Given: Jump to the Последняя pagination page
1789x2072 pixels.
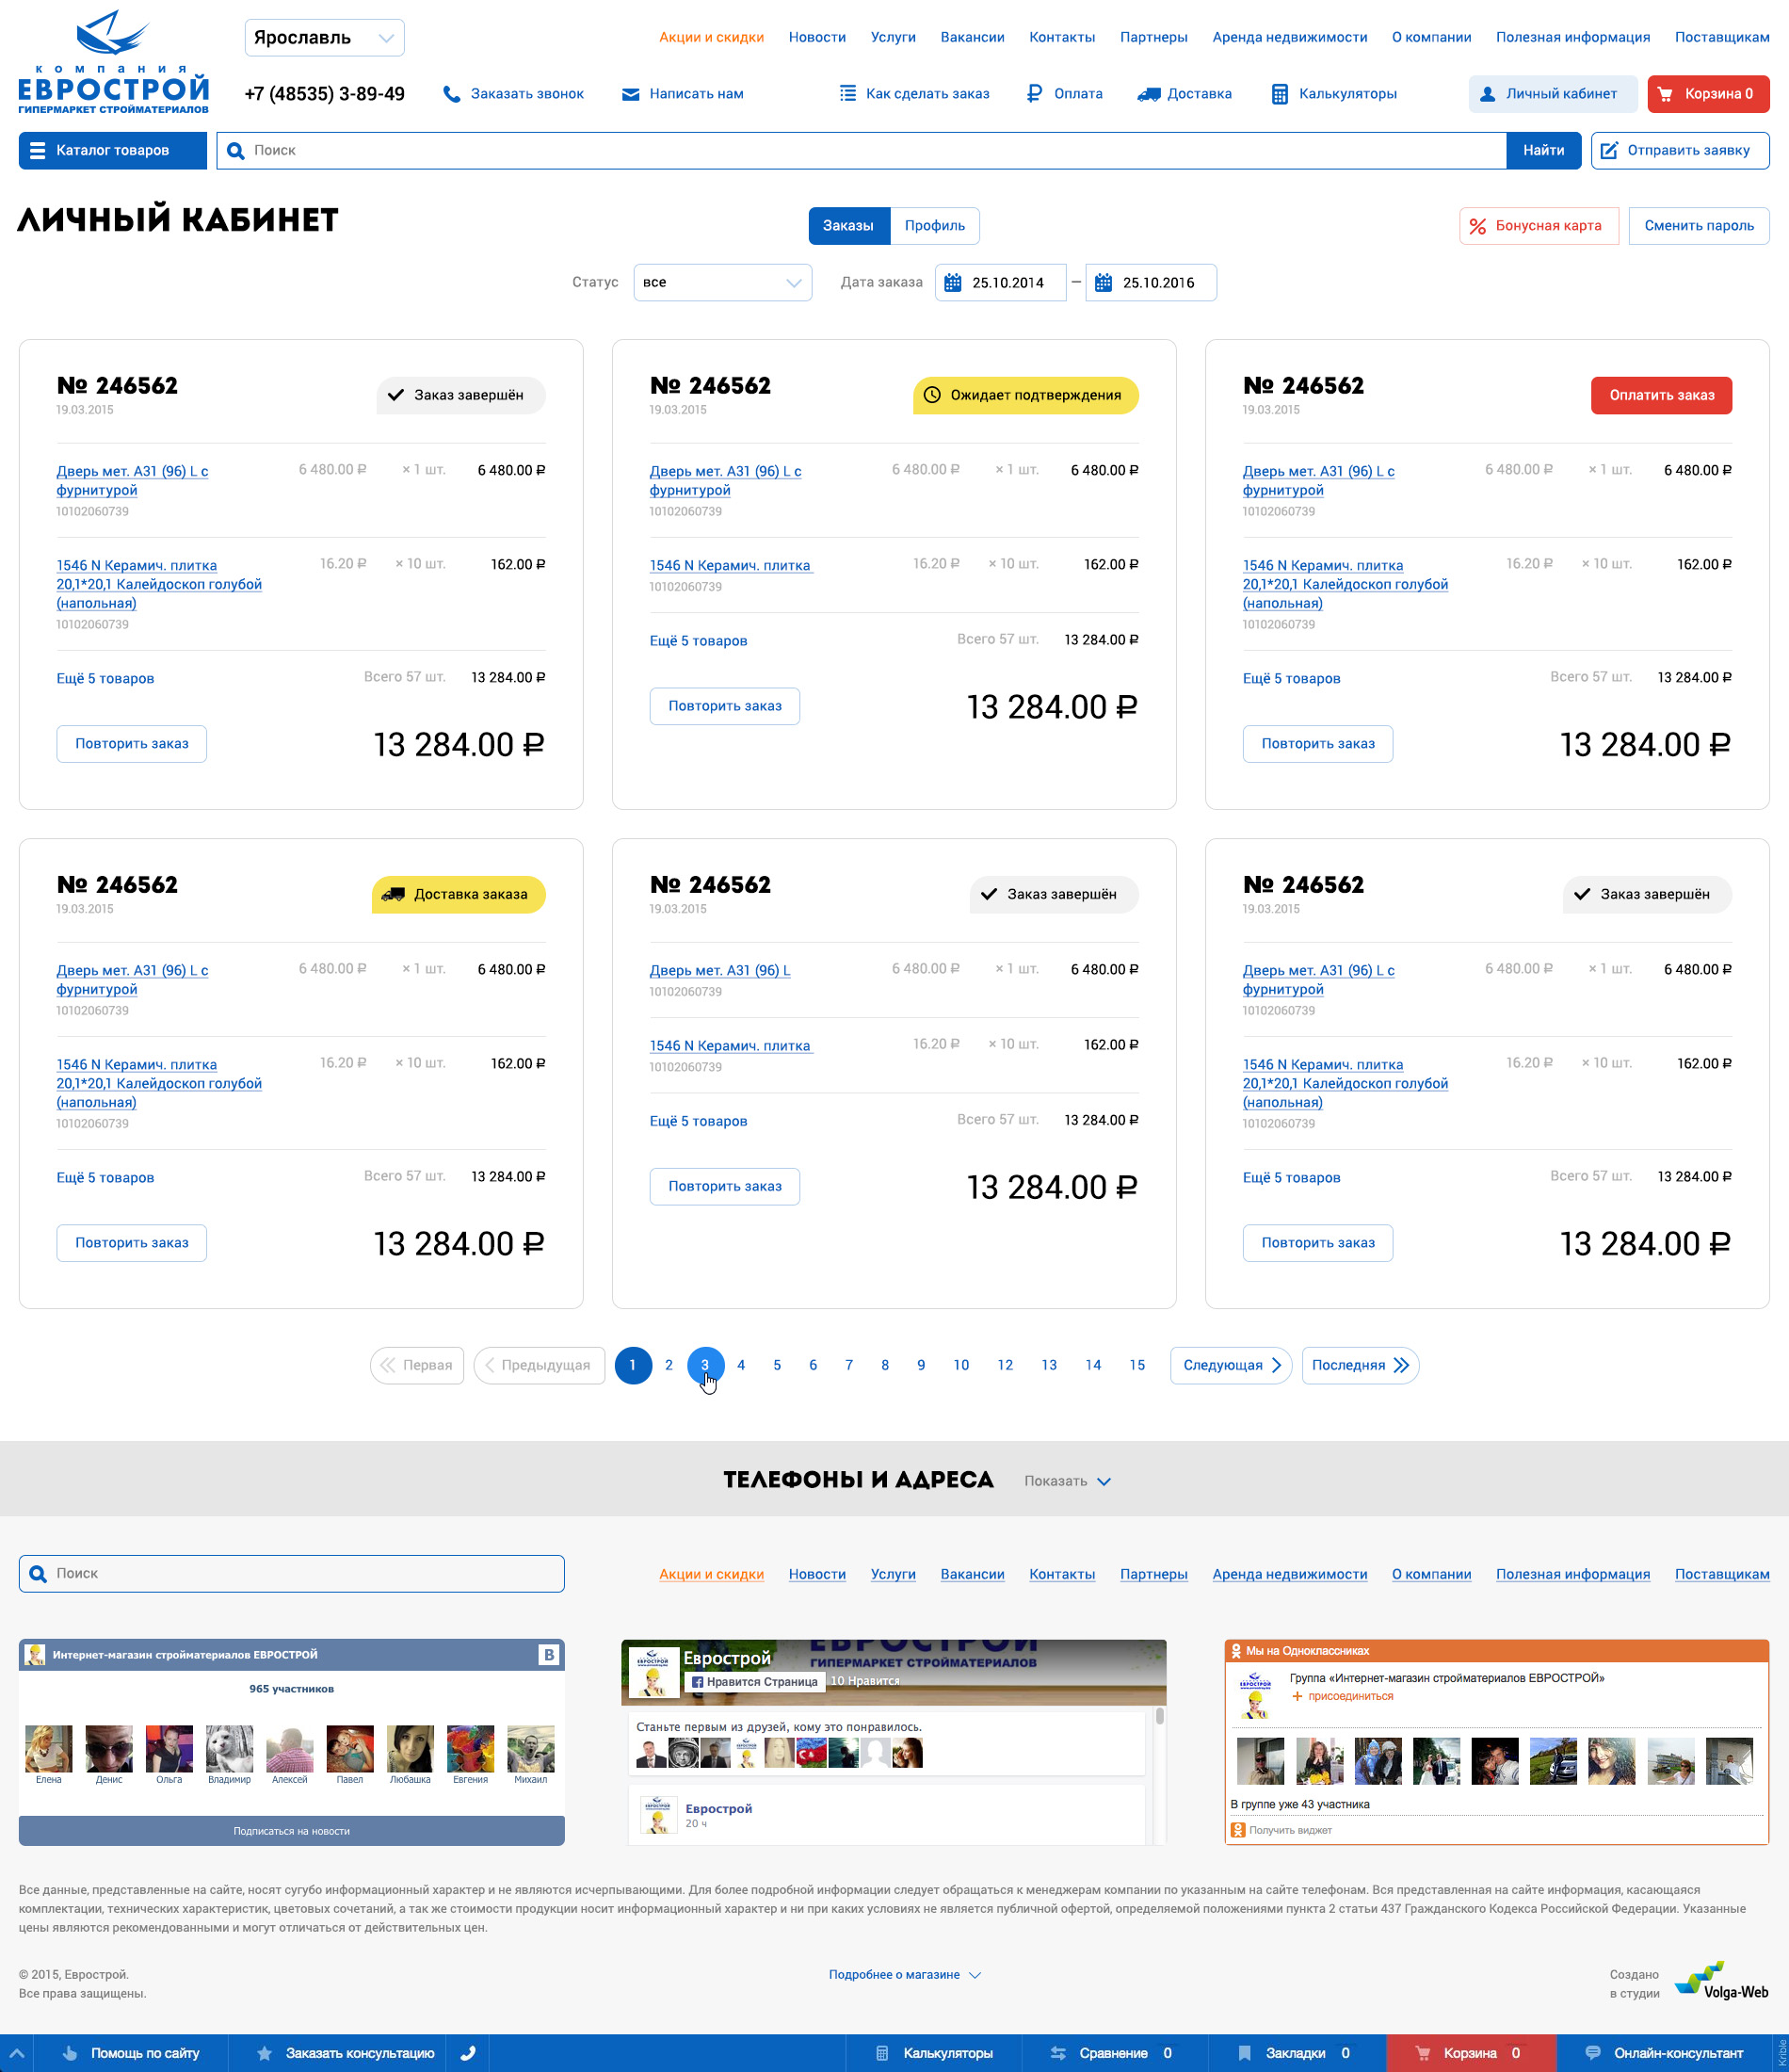Looking at the screenshot, I should coord(1360,1365).
